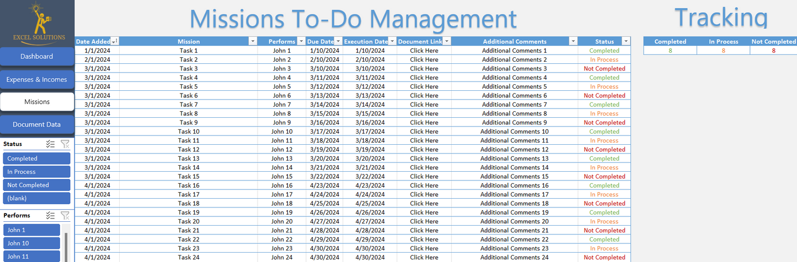Image resolution: width=797 pixels, height=262 pixels.
Task: Open Click Here link for Task 18
Action: (424, 204)
